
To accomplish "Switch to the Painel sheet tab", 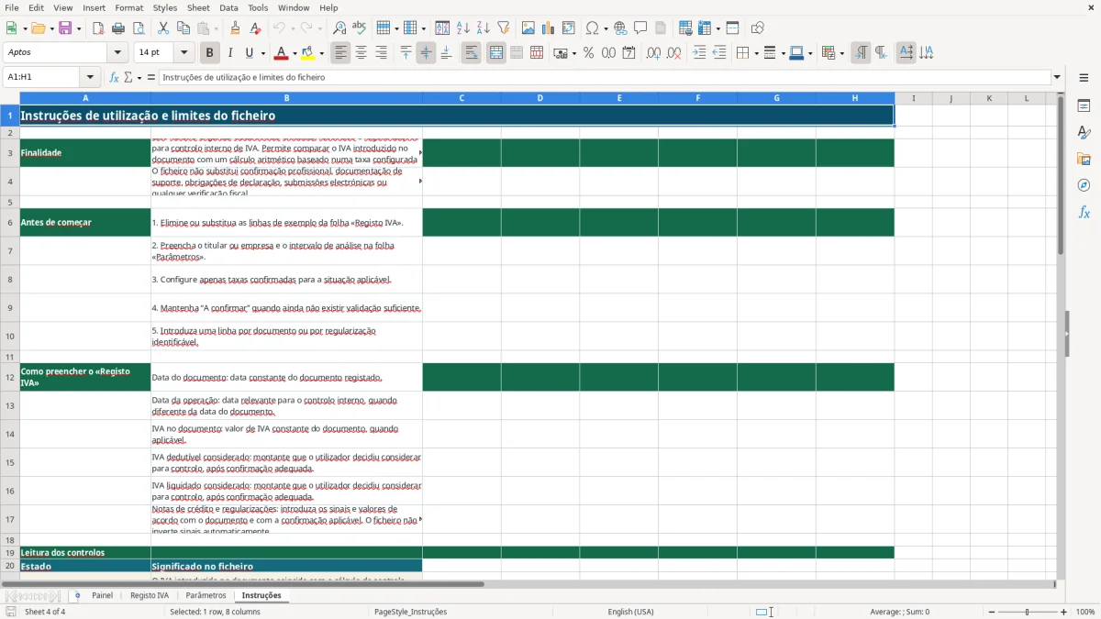I will coord(102,595).
